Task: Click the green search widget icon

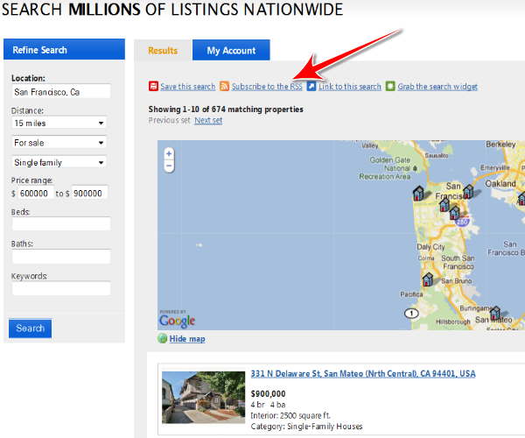Action: pyautogui.click(x=390, y=87)
